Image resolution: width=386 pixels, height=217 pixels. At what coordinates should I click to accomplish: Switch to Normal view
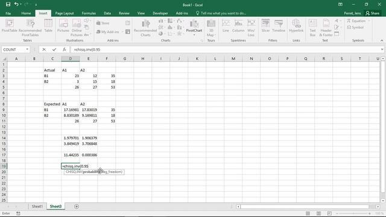(308, 213)
